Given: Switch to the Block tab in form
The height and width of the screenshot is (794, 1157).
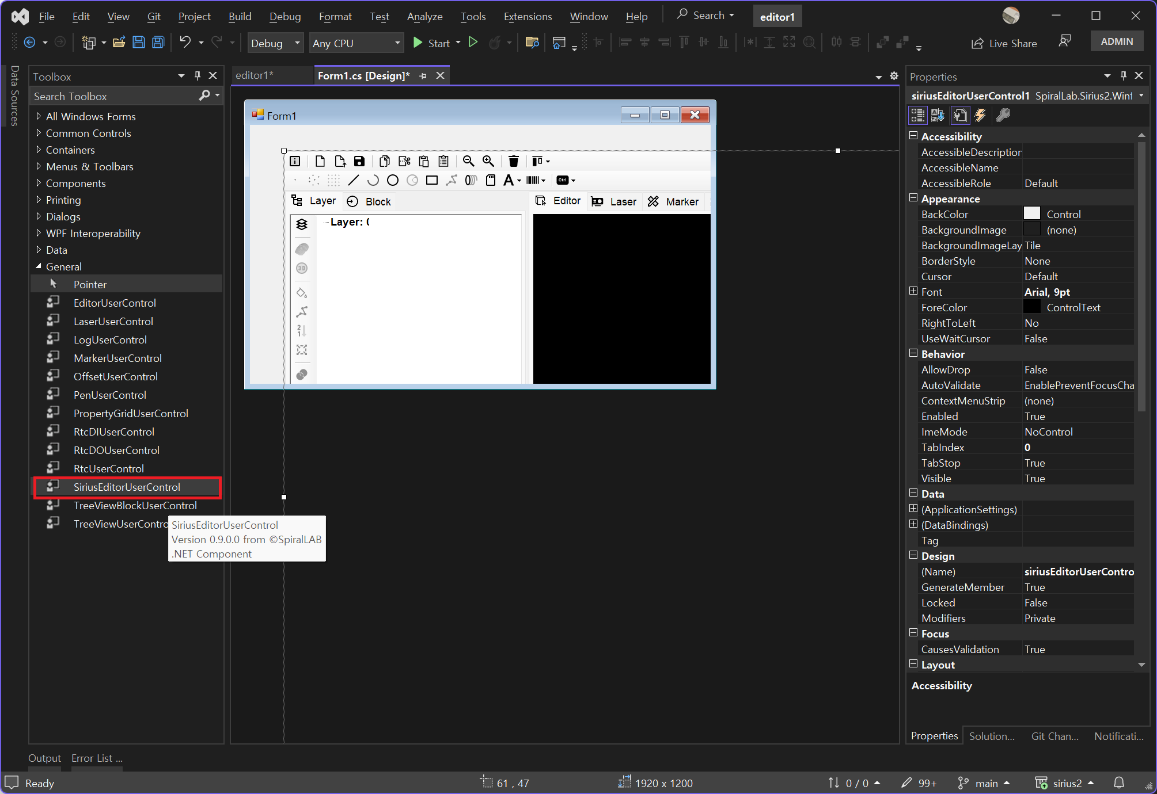Looking at the screenshot, I should click(x=369, y=201).
